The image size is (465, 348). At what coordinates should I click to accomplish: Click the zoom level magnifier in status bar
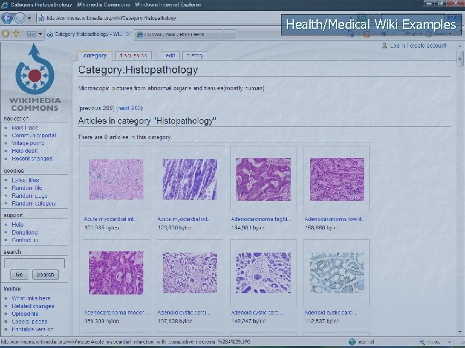422,342
